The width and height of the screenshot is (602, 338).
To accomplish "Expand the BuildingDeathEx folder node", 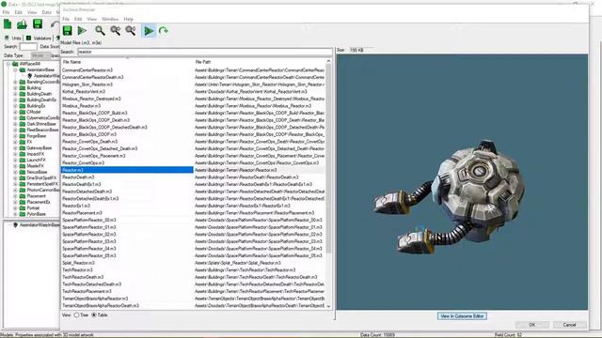I will pos(15,100).
